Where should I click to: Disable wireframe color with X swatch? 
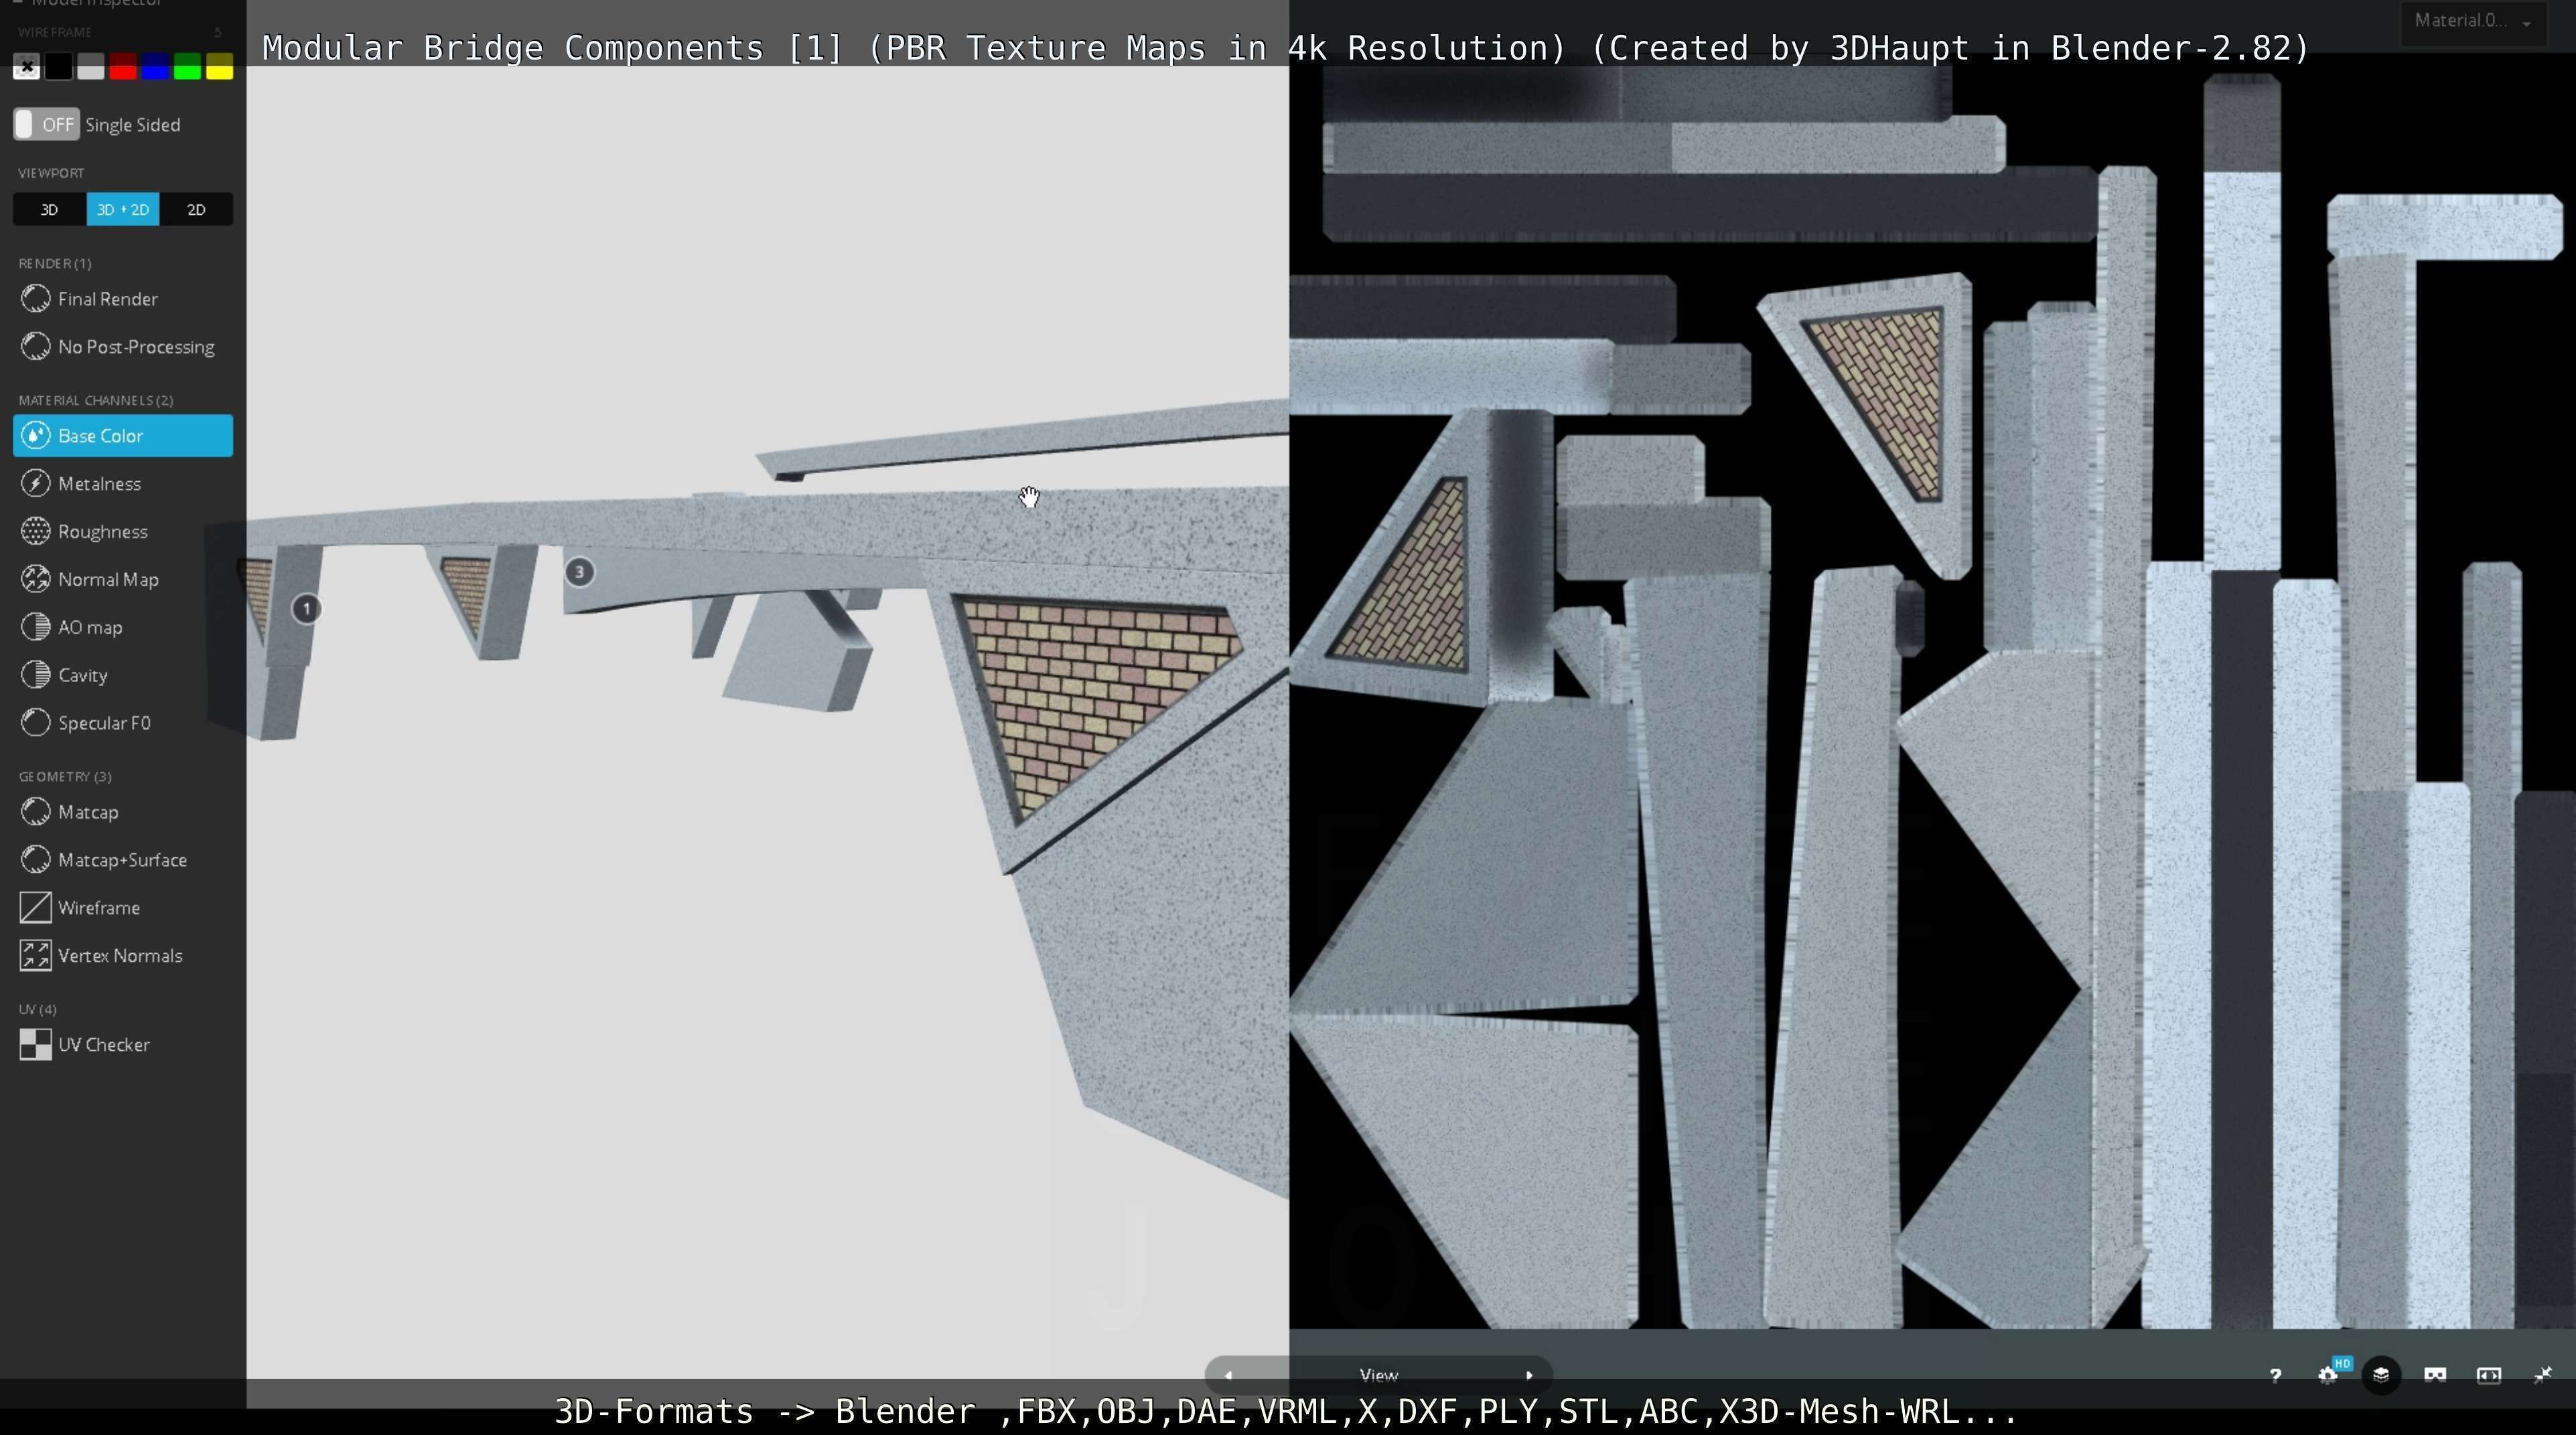pos(27,67)
